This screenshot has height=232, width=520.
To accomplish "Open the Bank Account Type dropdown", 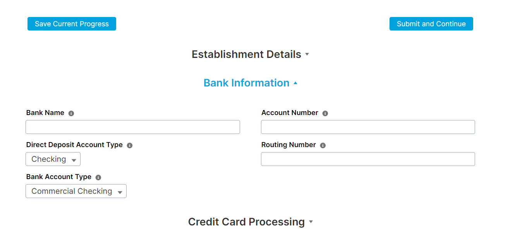I will click(76, 191).
